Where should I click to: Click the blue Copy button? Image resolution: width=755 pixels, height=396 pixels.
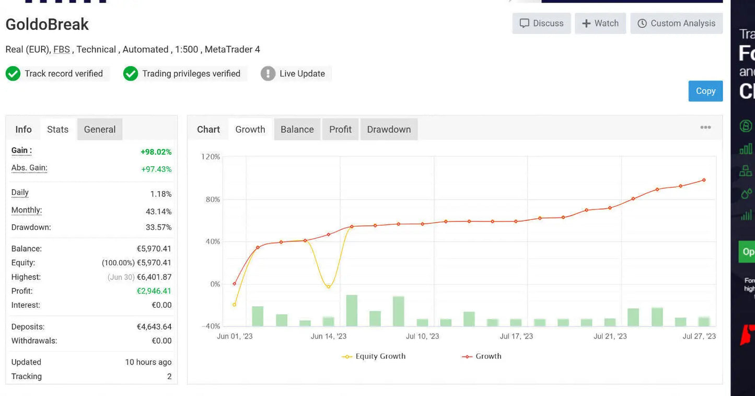click(x=705, y=91)
